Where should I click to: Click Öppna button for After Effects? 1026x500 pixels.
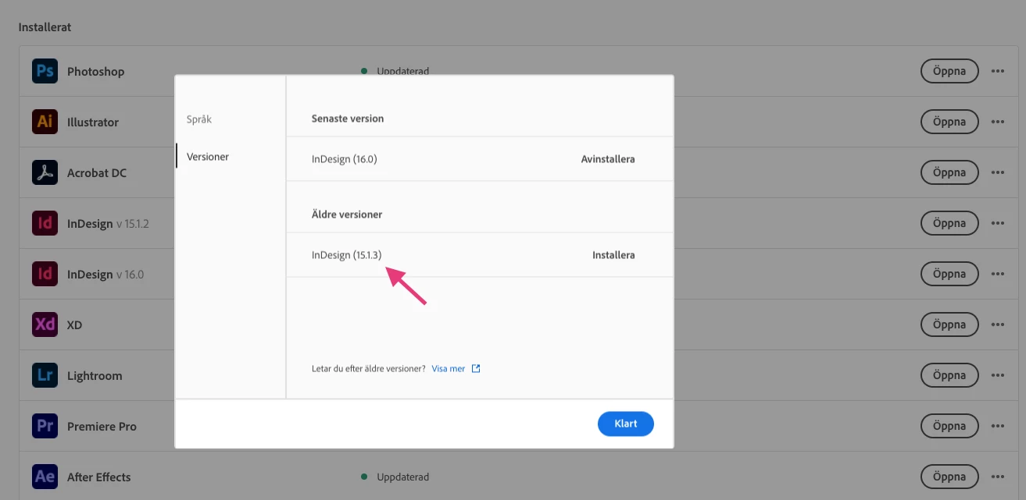949,477
